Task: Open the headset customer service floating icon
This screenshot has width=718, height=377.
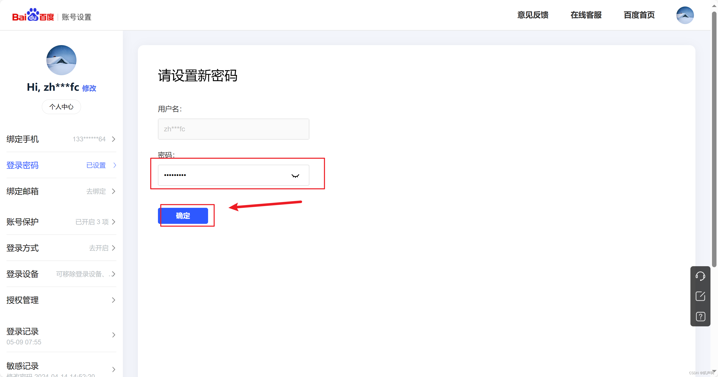Action: (700, 276)
